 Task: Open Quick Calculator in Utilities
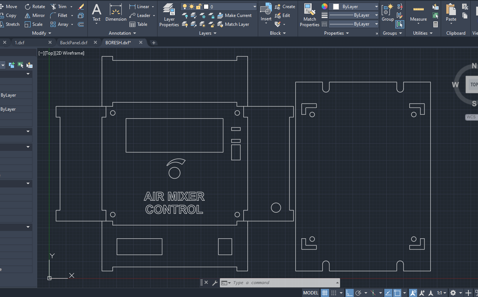tap(436, 24)
